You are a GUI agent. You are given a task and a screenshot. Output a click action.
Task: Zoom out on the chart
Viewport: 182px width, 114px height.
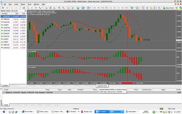click(63, 8)
